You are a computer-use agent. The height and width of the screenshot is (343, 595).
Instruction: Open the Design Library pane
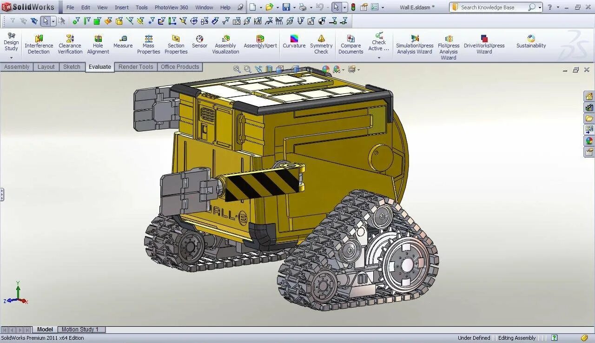point(589,107)
